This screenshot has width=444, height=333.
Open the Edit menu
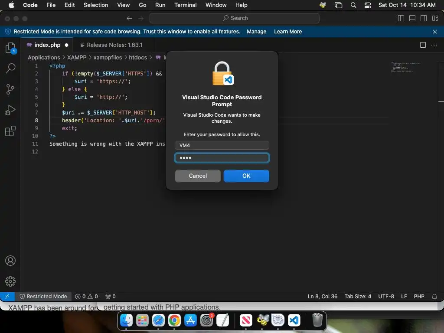pyautogui.click(x=70, y=5)
